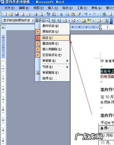Click the E-mail toolbar icon
This screenshot has width=114, height=145.
pos(28,14)
